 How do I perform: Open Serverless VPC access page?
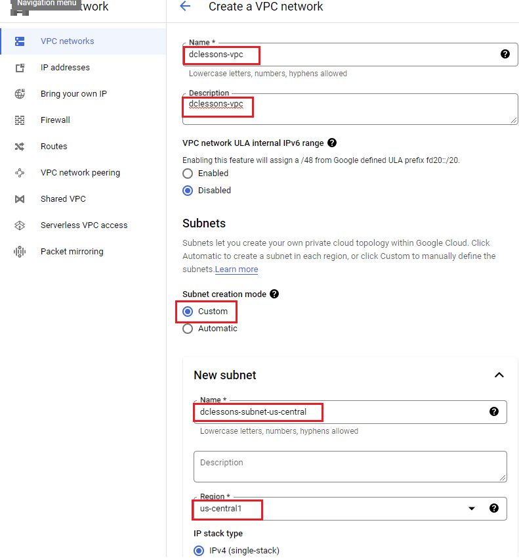(83, 225)
